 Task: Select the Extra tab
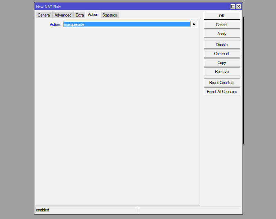click(79, 15)
